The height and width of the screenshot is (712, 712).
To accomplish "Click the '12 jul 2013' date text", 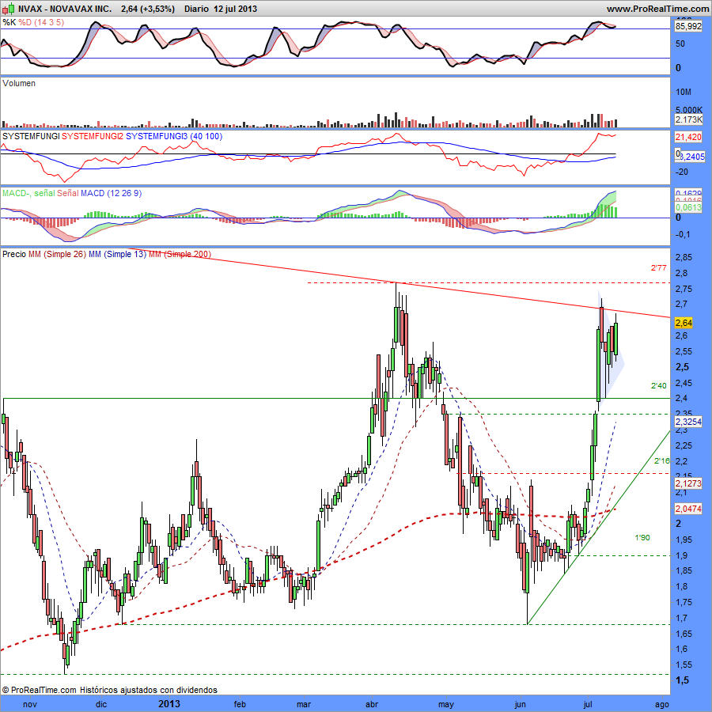I will (235, 9).
